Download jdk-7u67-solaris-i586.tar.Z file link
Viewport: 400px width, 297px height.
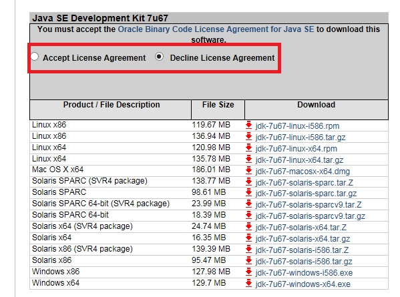[x=302, y=250]
